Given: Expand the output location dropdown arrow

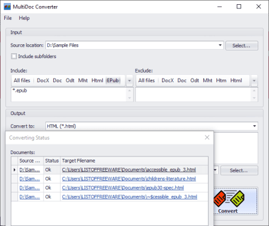Looking at the screenshot, I should coord(215,170).
